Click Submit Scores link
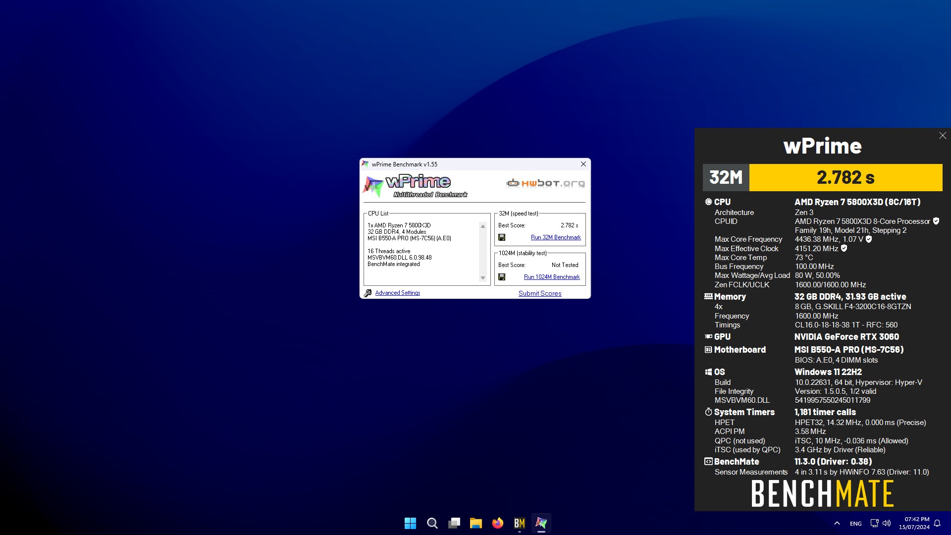 (540, 293)
